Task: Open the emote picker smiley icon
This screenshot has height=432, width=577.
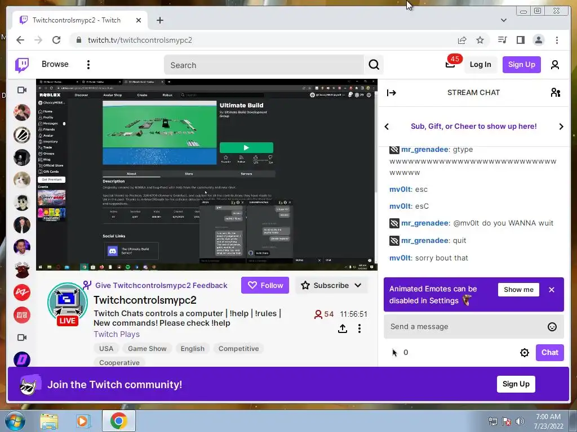Action: point(552,327)
